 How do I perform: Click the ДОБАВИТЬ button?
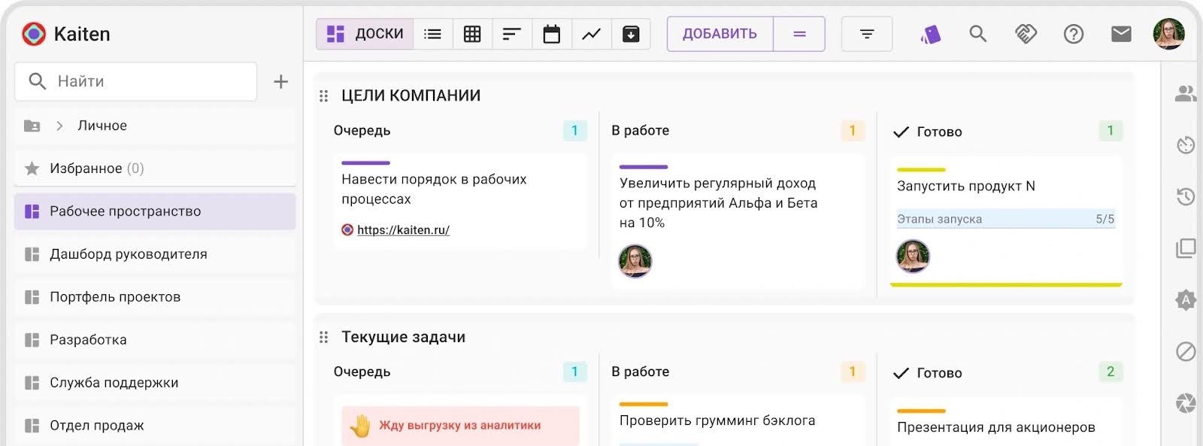(720, 34)
